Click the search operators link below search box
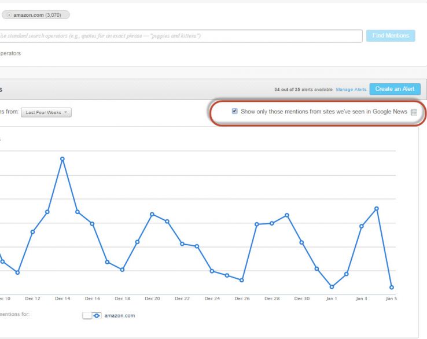427x339 pixels. [10, 53]
